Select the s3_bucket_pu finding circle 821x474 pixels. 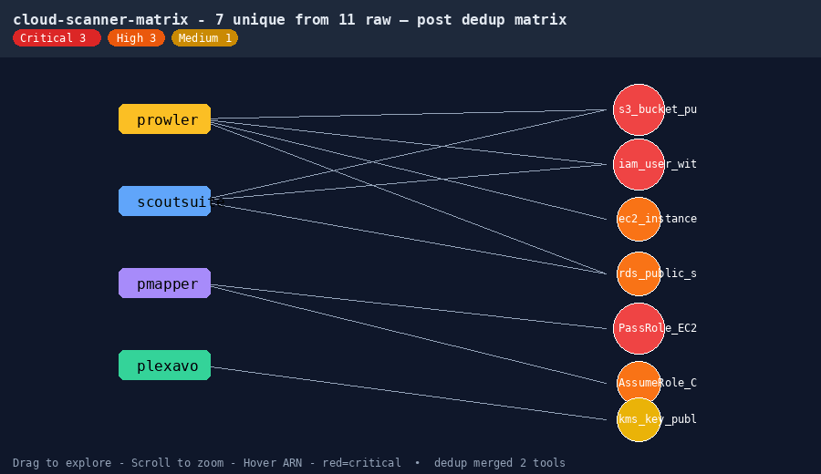639,110
